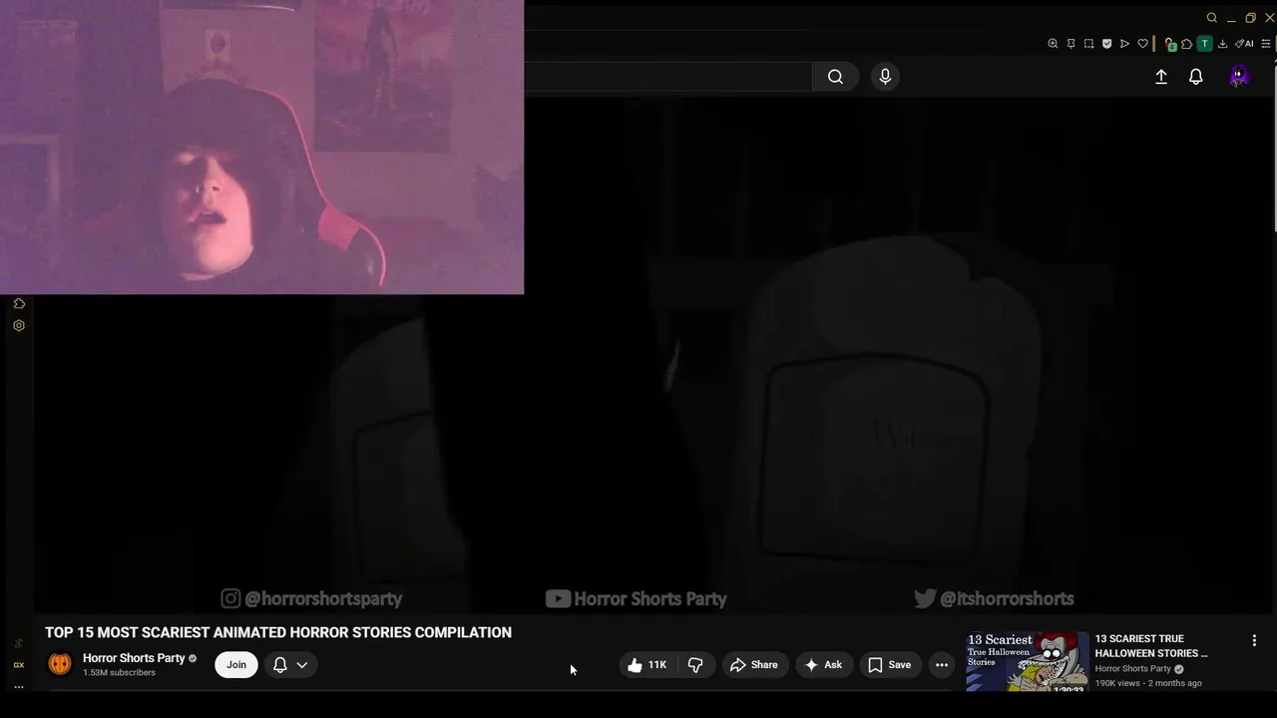Open channel Horror Shorts Party under recommended video
The height and width of the screenshot is (718, 1277).
click(1132, 669)
